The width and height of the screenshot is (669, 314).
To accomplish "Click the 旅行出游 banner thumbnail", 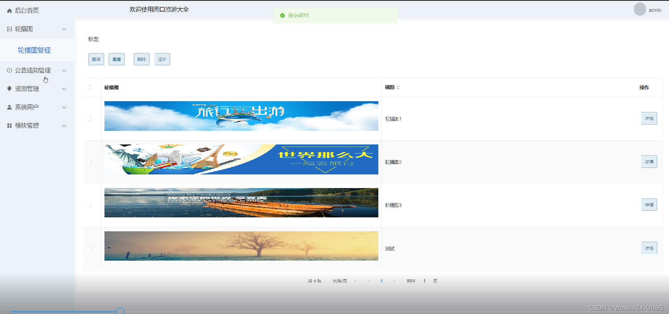I will pyautogui.click(x=241, y=116).
